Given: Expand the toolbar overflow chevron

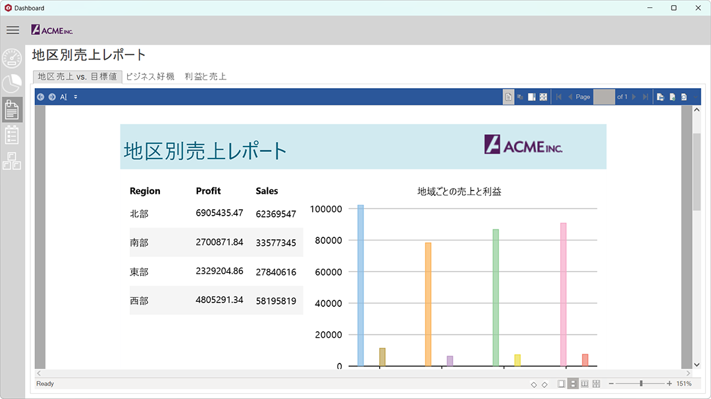Looking at the screenshot, I should (x=696, y=97).
